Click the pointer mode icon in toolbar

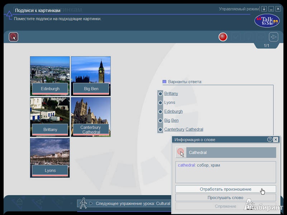[14, 37]
